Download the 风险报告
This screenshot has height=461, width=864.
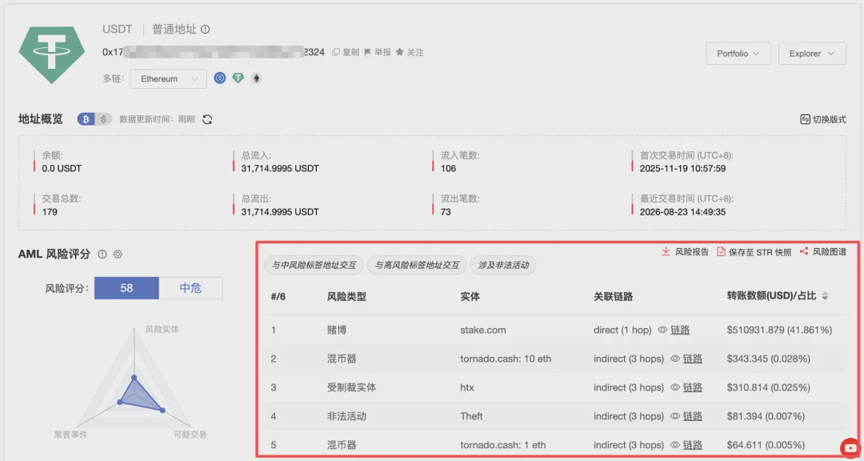coord(684,251)
